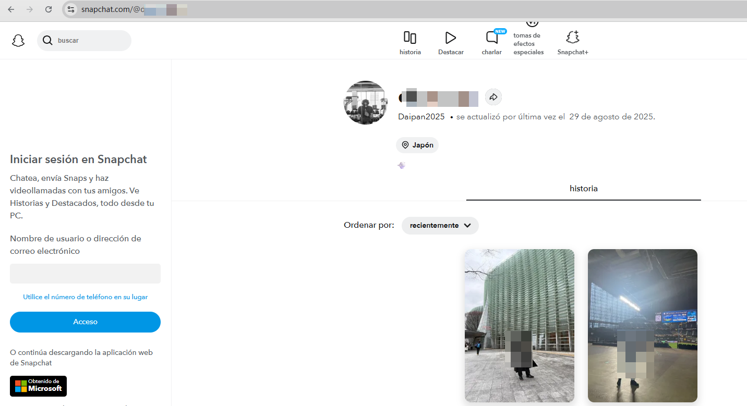The image size is (747, 406).
Task: Click the phone number alternative login link
Action: [x=85, y=297]
